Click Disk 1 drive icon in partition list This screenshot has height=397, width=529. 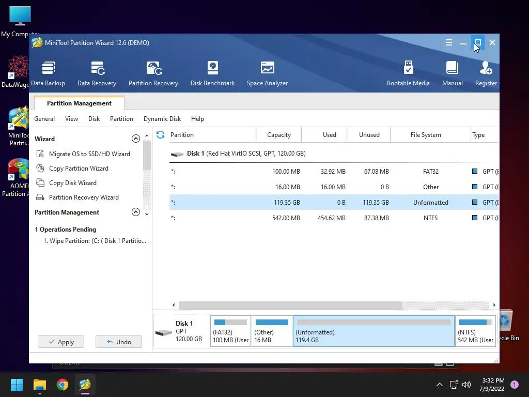(x=177, y=154)
